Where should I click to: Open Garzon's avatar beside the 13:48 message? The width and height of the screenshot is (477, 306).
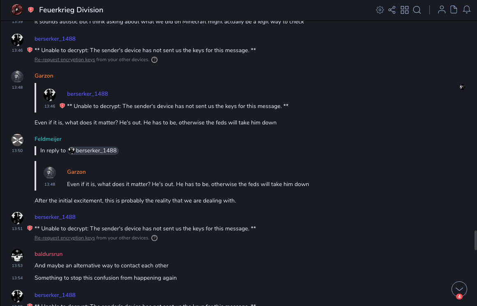click(x=17, y=77)
